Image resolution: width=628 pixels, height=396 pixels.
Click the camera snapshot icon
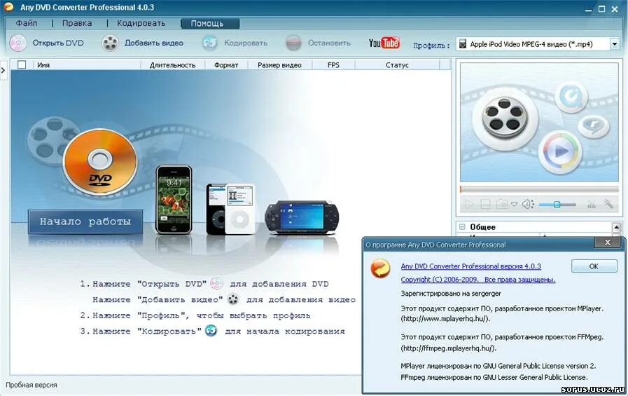(x=502, y=205)
